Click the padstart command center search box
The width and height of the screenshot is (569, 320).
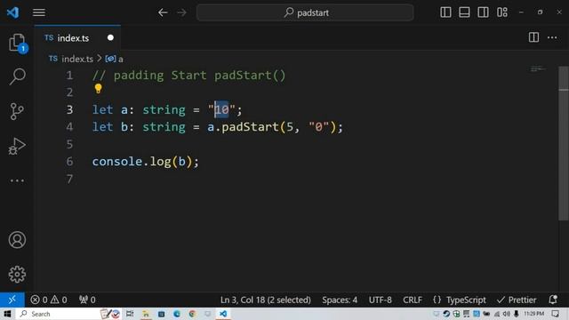click(305, 12)
